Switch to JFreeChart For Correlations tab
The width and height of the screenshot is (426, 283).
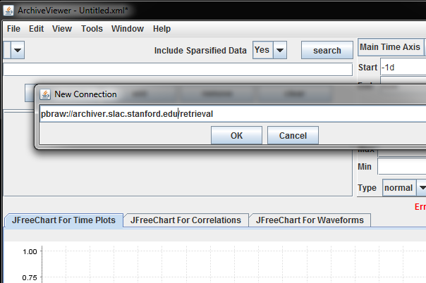185,220
